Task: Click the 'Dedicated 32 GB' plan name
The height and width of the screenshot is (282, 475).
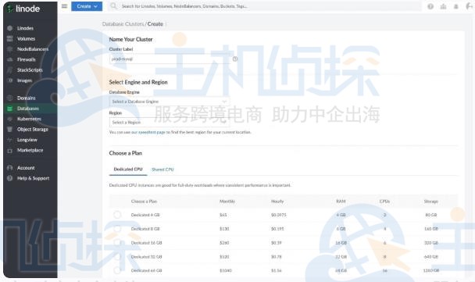Action: click(146, 257)
